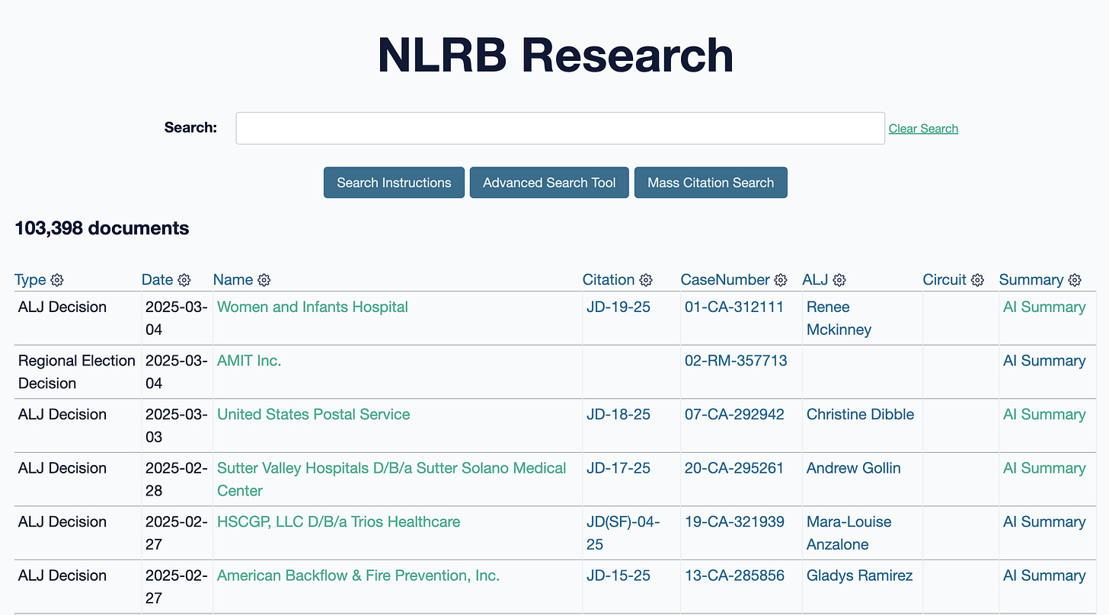
Task: Open case number 01-CA-312111
Action: [x=734, y=307]
